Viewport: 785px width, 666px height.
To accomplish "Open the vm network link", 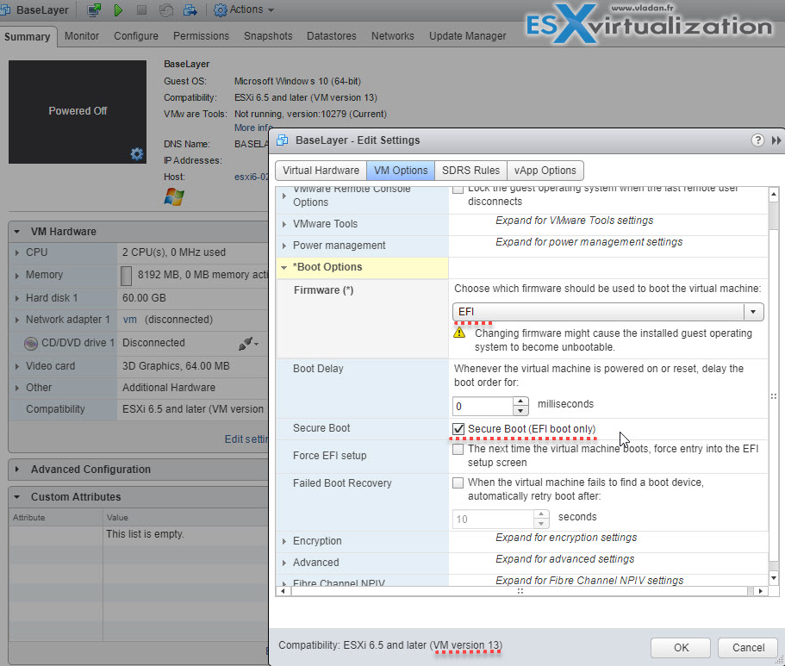I will [x=129, y=320].
